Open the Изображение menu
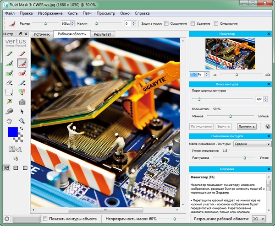Image resolution: width=275 pixels, height=226 pixels. click(50, 13)
